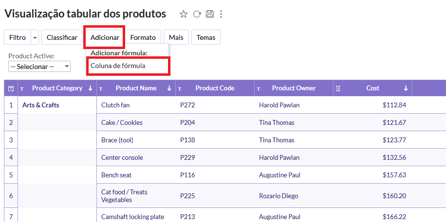Image resolution: width=446 pixels, height=222 pixels.
Task: Open the Temas button
Action: pyautogui.click(x=206, y=37)
